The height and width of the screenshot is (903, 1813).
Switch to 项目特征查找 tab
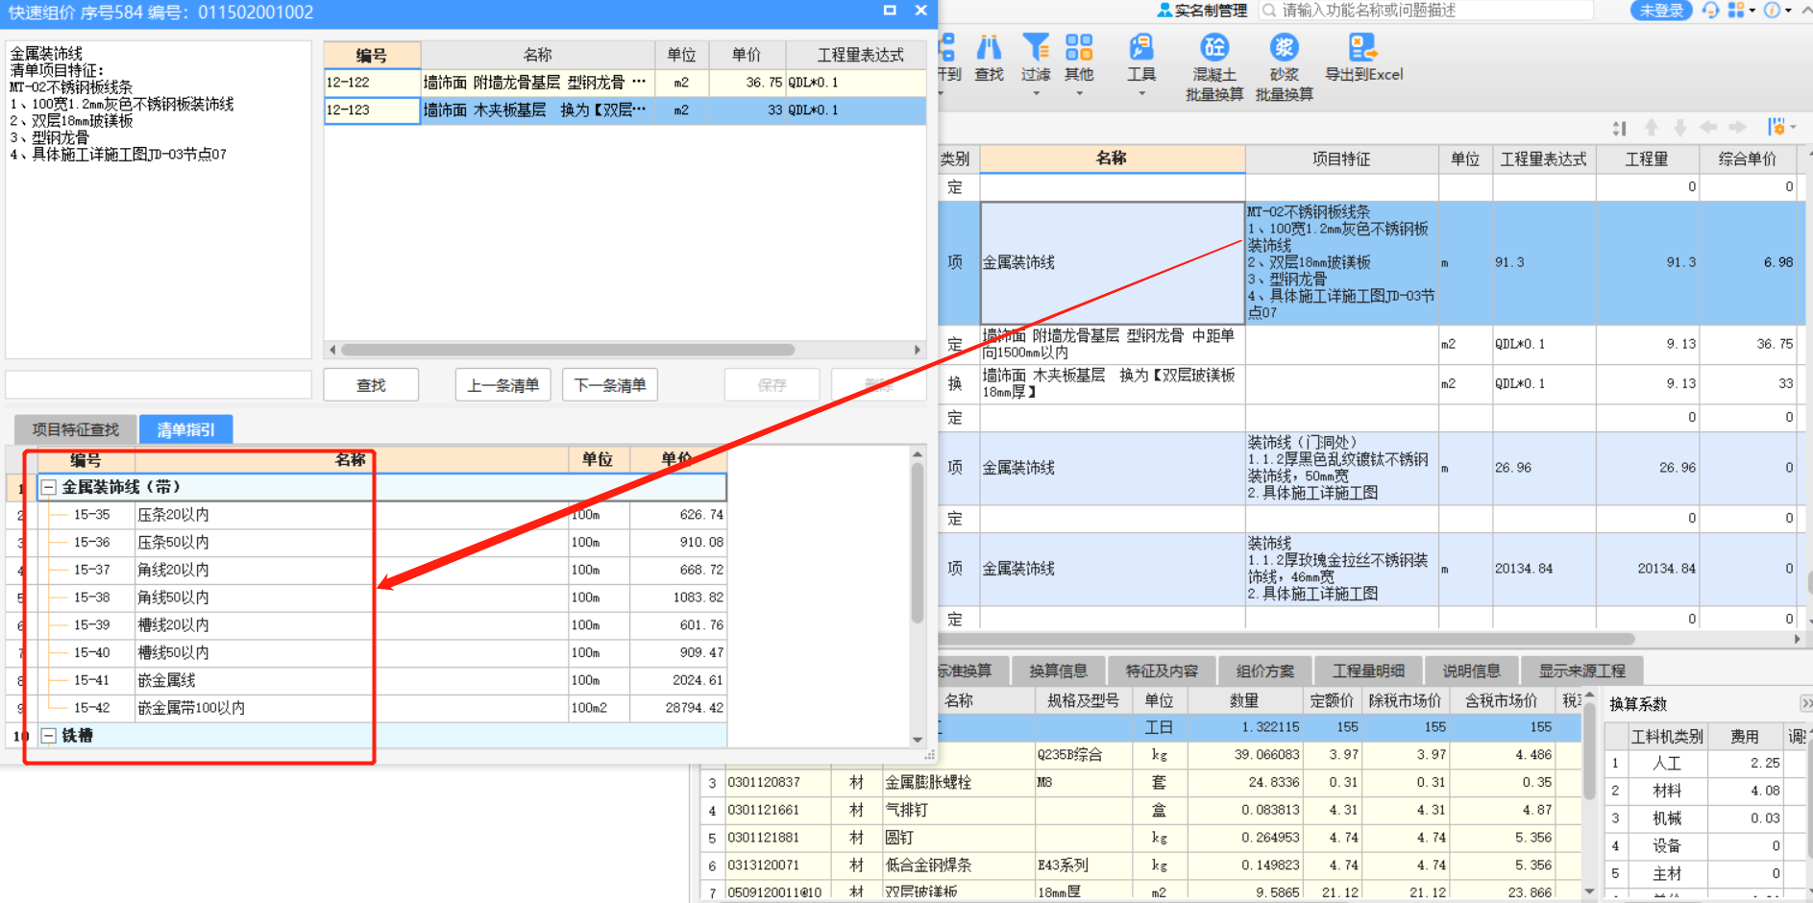[76, 429]
